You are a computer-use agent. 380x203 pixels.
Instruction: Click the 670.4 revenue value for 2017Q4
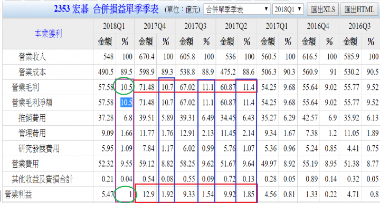(147, 57)
